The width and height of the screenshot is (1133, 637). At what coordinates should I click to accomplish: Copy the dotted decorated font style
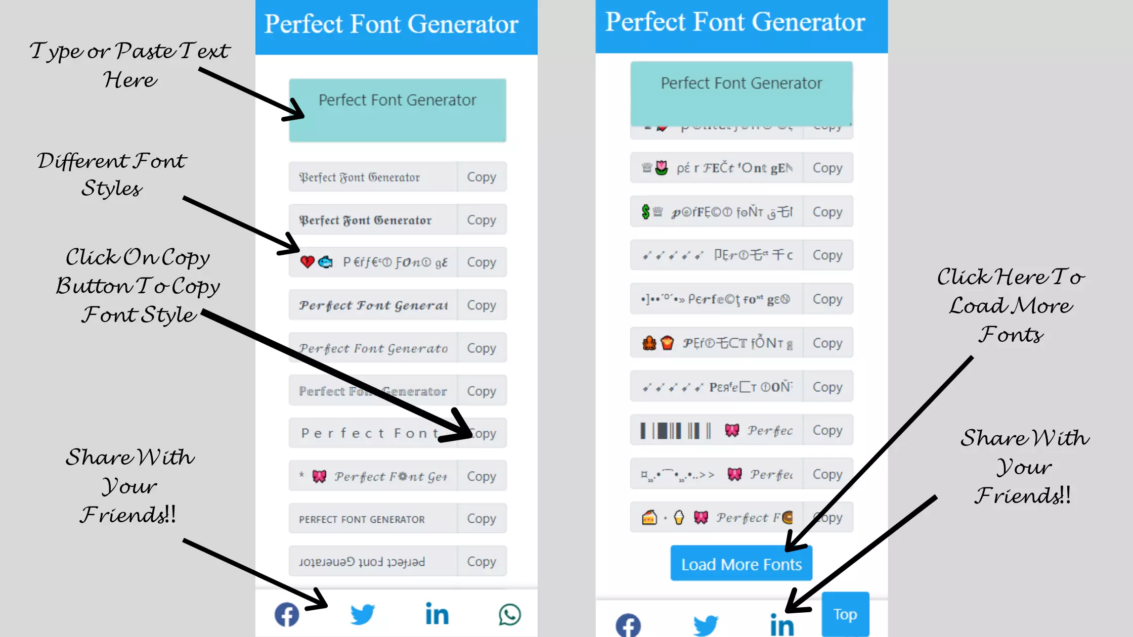pos(827,299)
